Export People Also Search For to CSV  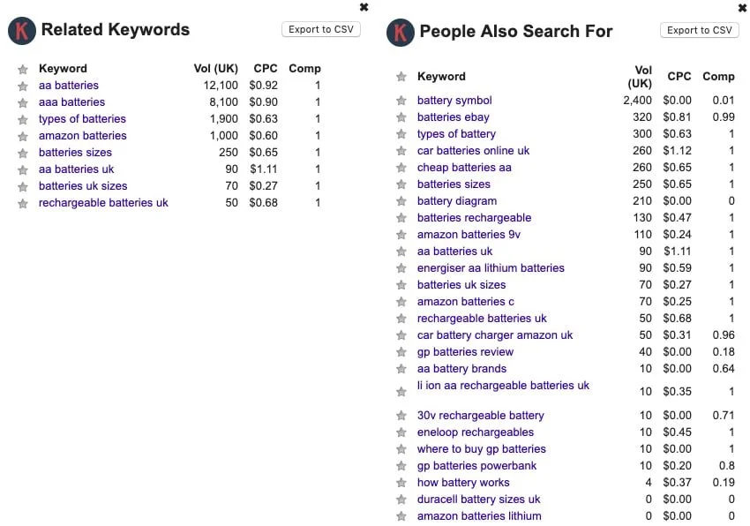click(700, 30)
